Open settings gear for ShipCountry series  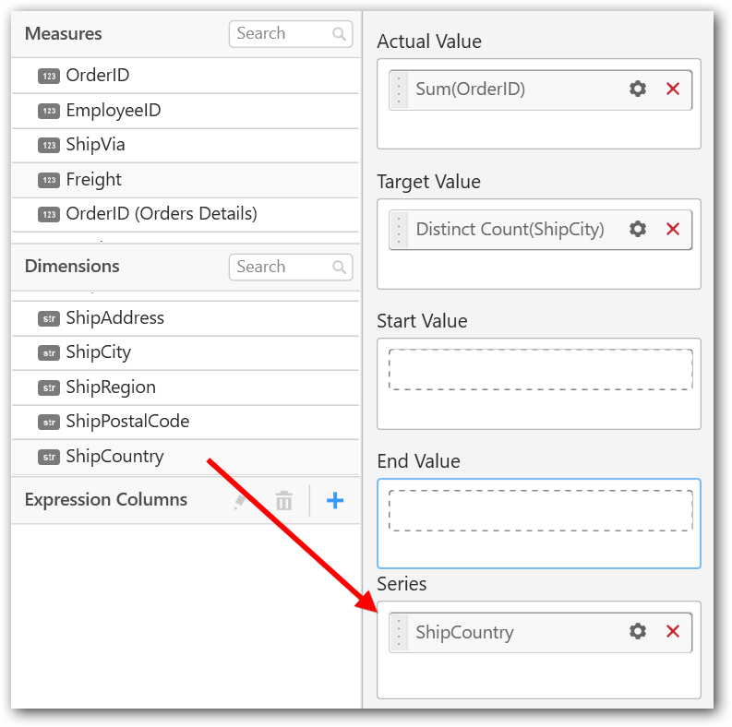pos(638,632)
